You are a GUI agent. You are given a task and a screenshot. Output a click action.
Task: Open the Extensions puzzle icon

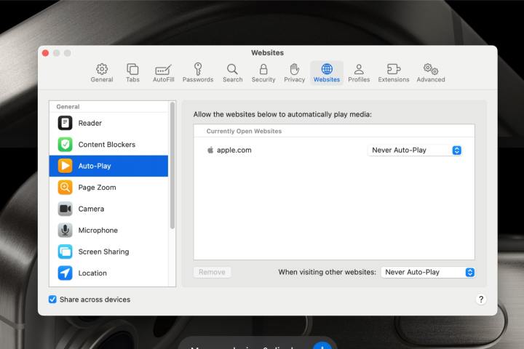393,69
